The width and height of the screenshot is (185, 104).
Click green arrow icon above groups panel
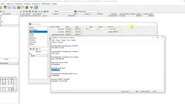(4, 12)
